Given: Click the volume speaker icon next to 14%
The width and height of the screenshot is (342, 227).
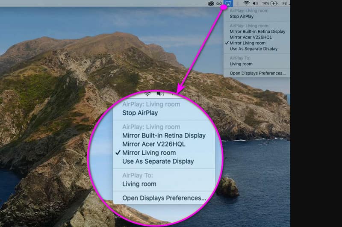Looking at the screenshot, I should [255, 3].
